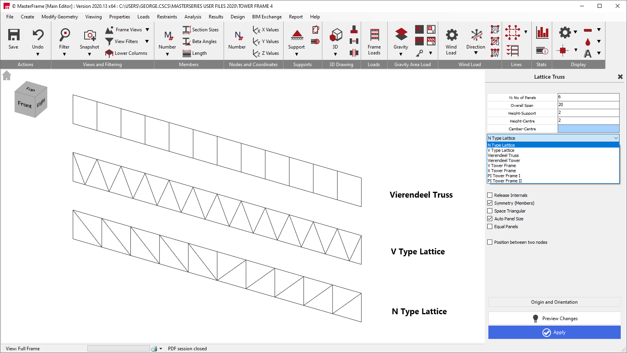Click the Save icon
The height and width of the screenshot is (353, 627).
[x=13, y=37]
